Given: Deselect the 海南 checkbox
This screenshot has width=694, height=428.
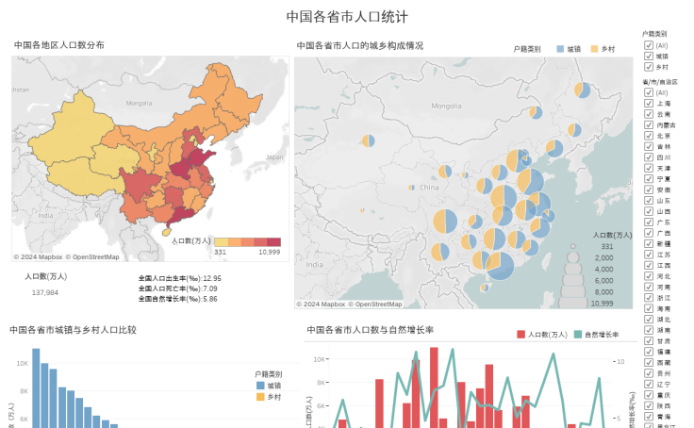Looking at the screenshot, I should click(649, 308).
